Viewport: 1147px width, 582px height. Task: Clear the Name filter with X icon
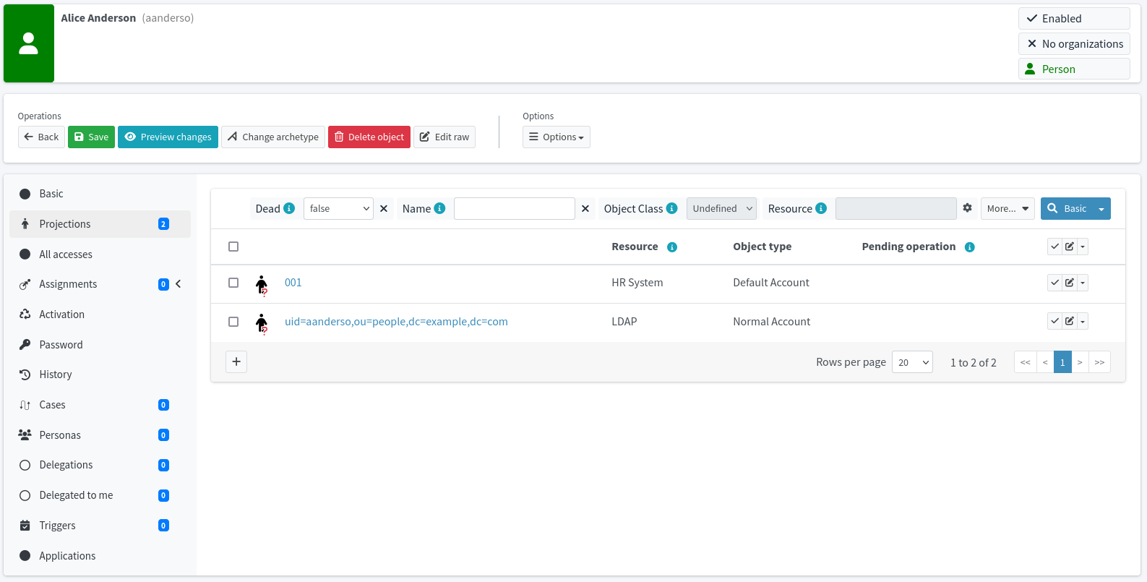(x=585, y=209)
